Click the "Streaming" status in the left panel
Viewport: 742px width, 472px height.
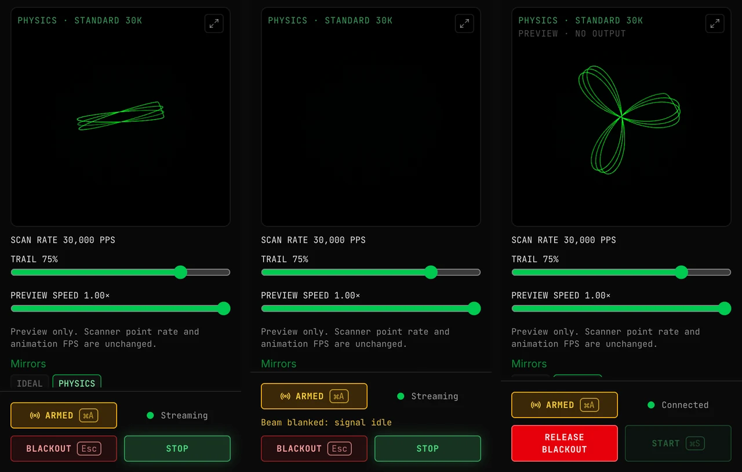[184, 416]
